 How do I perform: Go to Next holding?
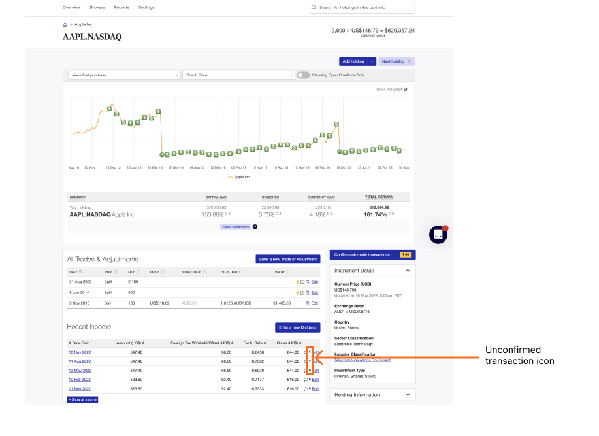(x=397, y=61)
